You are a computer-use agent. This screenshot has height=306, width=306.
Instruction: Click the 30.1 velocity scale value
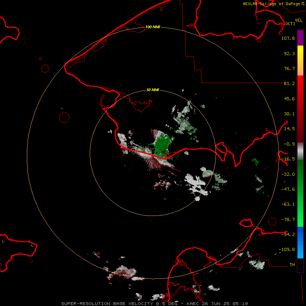[x=289, y=114]
